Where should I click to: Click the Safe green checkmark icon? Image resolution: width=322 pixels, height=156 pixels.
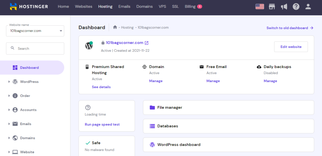pos(88,143)
